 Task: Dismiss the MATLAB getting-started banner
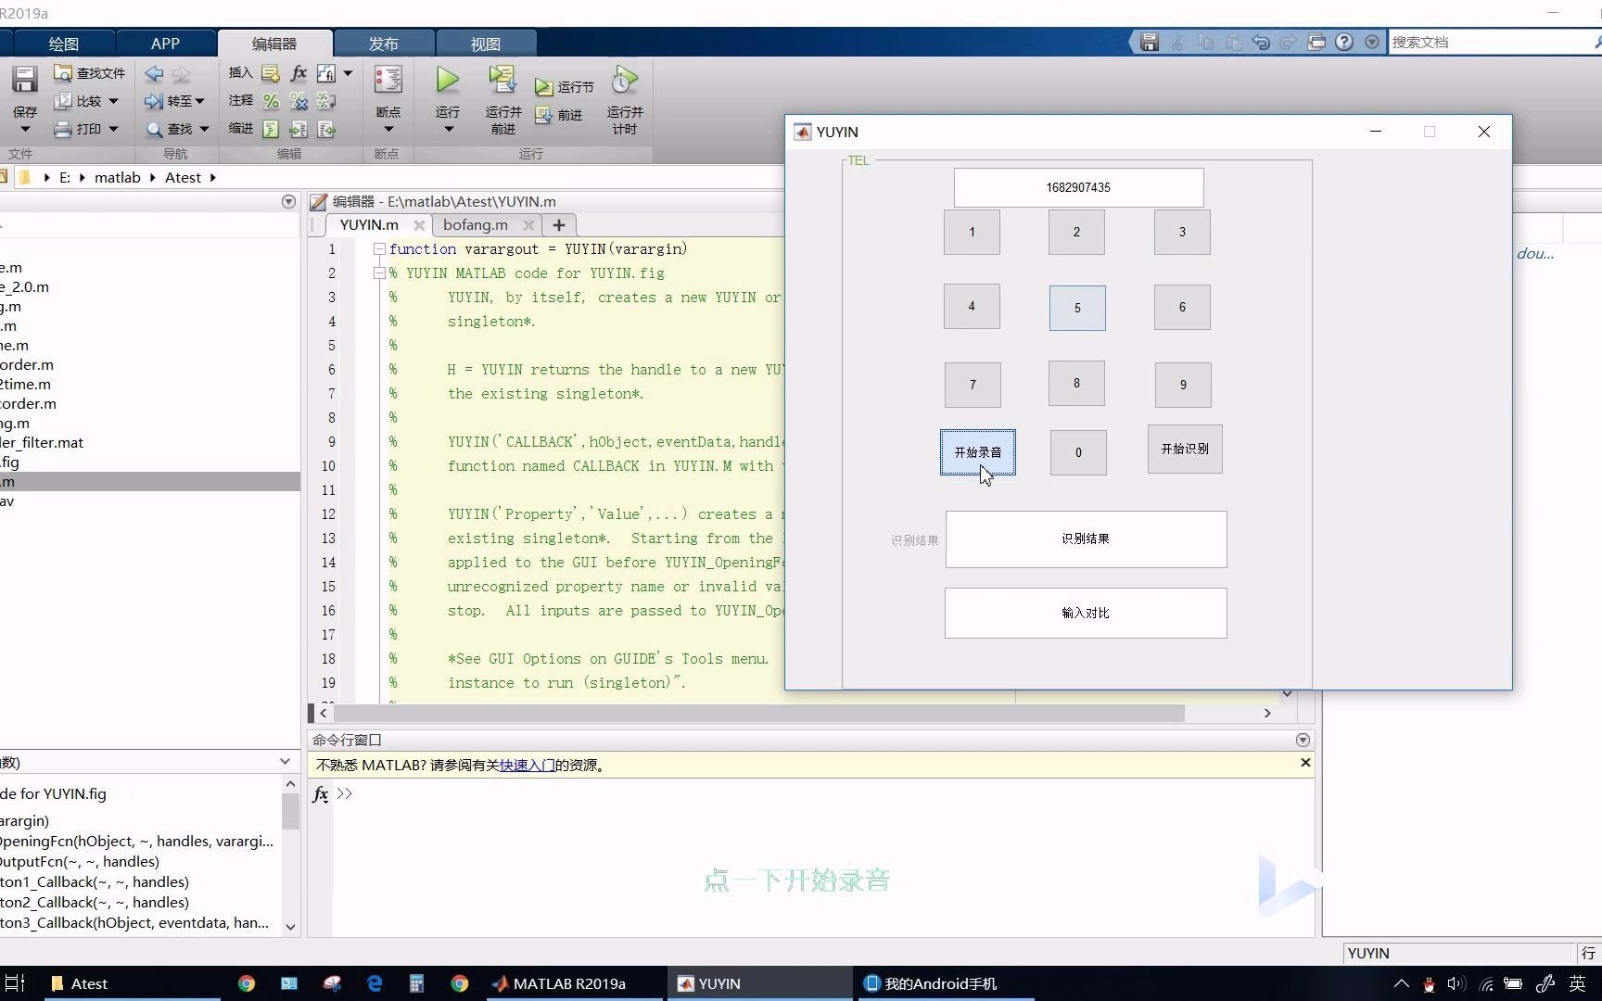pyautogui.click(x=1305, y=763)
